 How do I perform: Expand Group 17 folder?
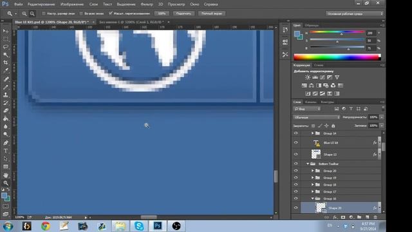pos(312,191)
